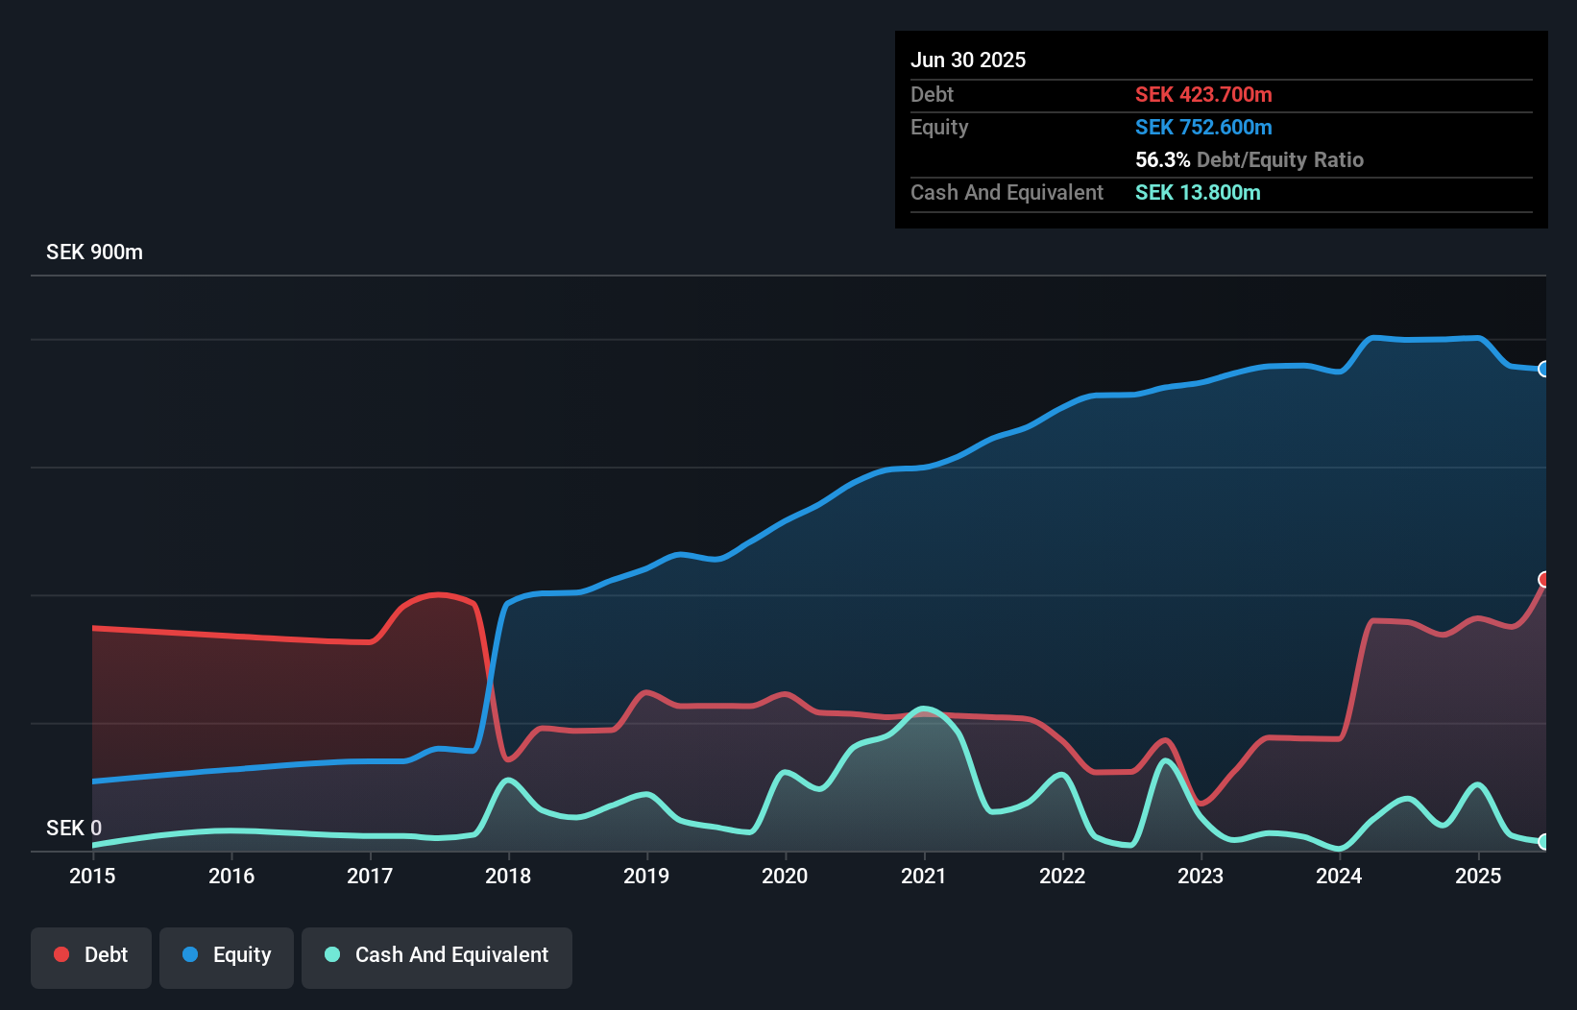Click the Debt endpoint marker on the chart

(1544, 581)
